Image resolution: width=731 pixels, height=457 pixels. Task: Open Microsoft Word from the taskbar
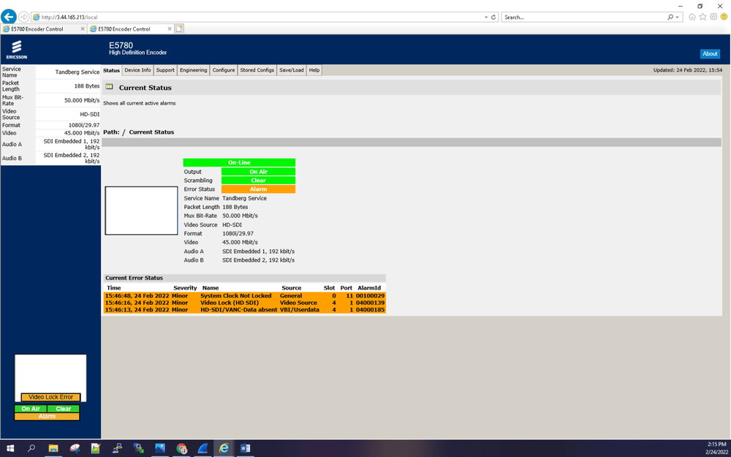tap(246, 448)
